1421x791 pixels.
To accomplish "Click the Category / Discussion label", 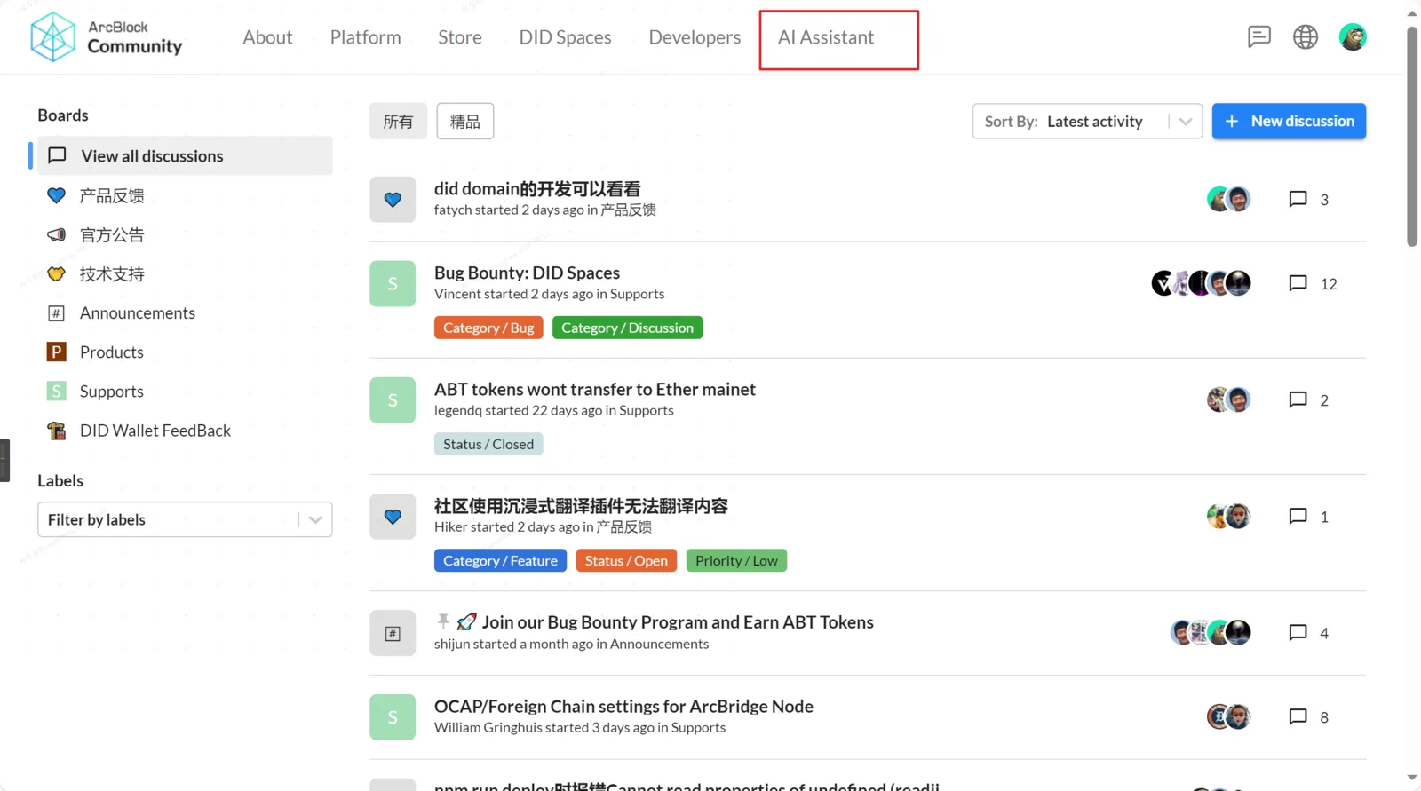I will 627,328.
